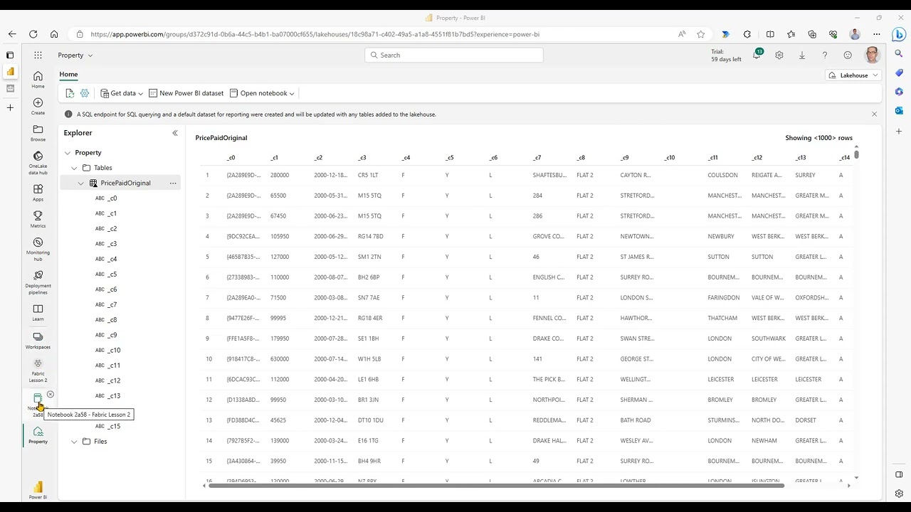
Task: Open Fabric Lesson 2 workspace icon
Action: [38, 370]
